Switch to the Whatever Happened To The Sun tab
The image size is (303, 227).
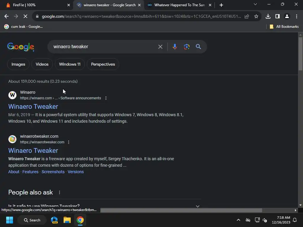(179, 5)
